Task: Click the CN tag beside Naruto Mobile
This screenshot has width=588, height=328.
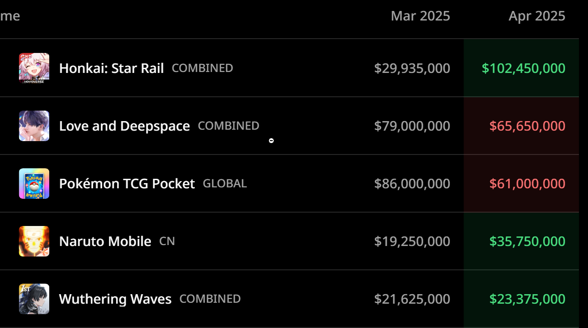Action: click(167, 241)
